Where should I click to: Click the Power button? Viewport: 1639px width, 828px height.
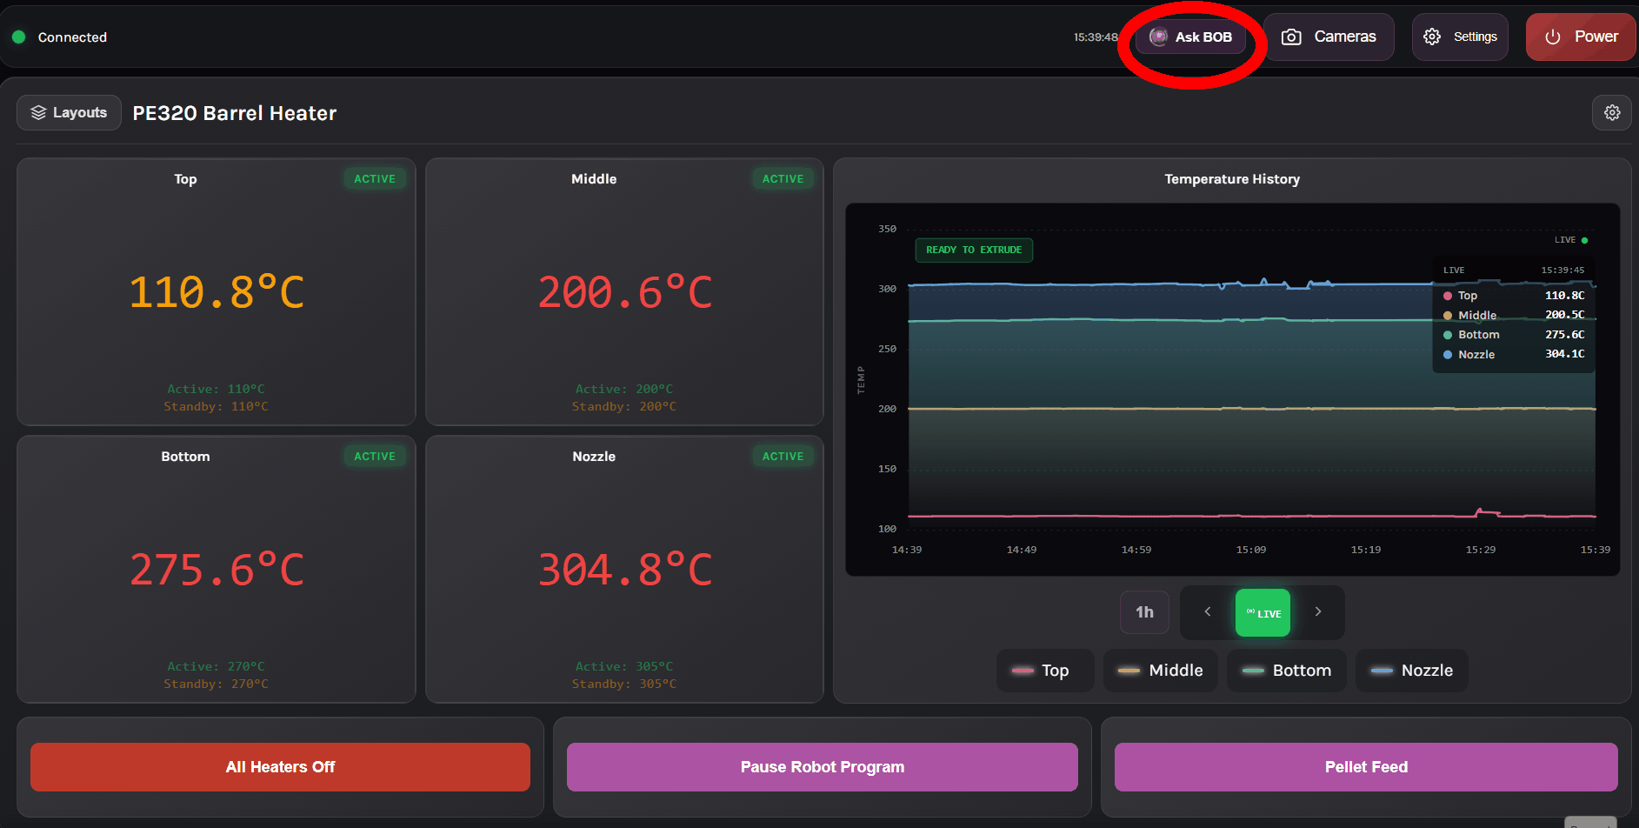point(1581,37)
